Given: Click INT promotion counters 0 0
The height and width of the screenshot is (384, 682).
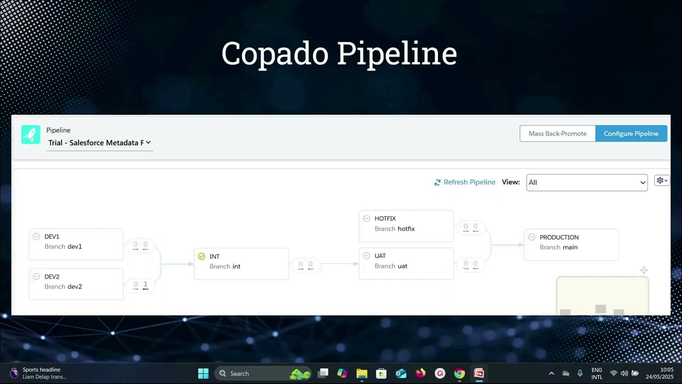Looking at the screenshot, I should pos(305,265).
